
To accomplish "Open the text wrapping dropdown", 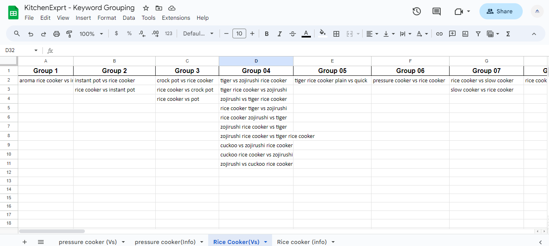I will pyautogui.click(x=405, y=34).
